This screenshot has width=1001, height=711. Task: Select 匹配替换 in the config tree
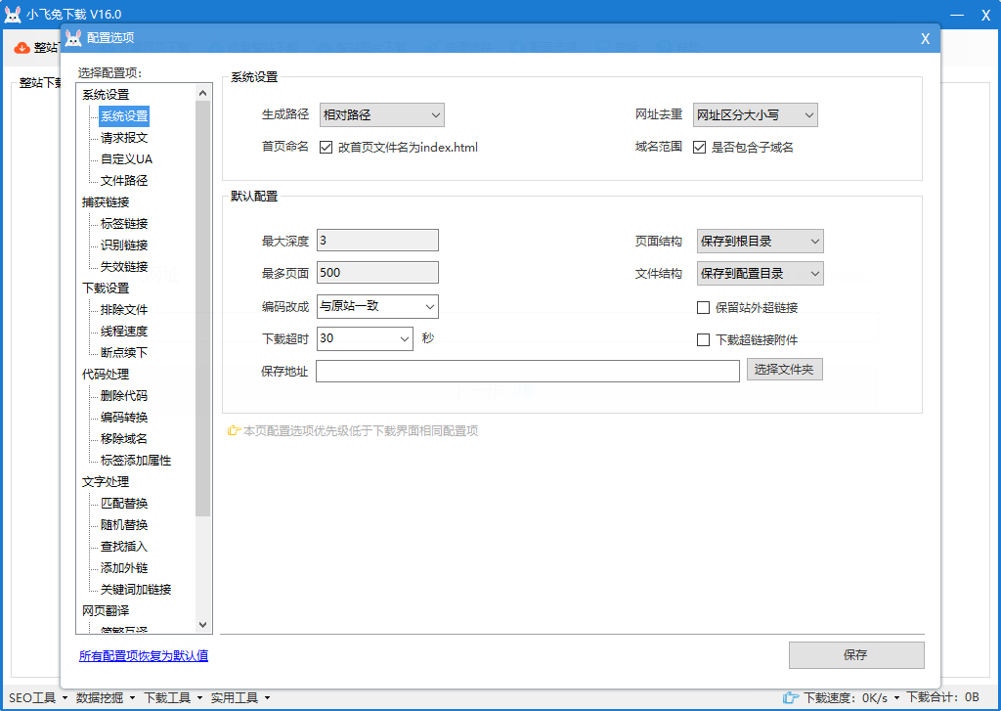(124, 504)
